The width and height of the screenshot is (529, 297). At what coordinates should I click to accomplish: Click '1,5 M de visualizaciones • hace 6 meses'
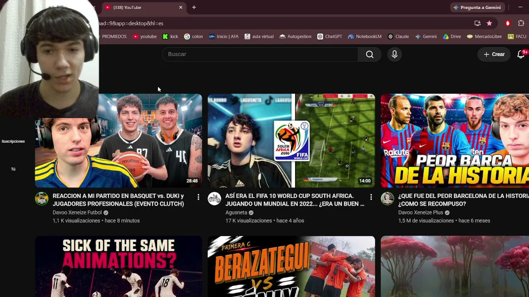pos(444,221)
